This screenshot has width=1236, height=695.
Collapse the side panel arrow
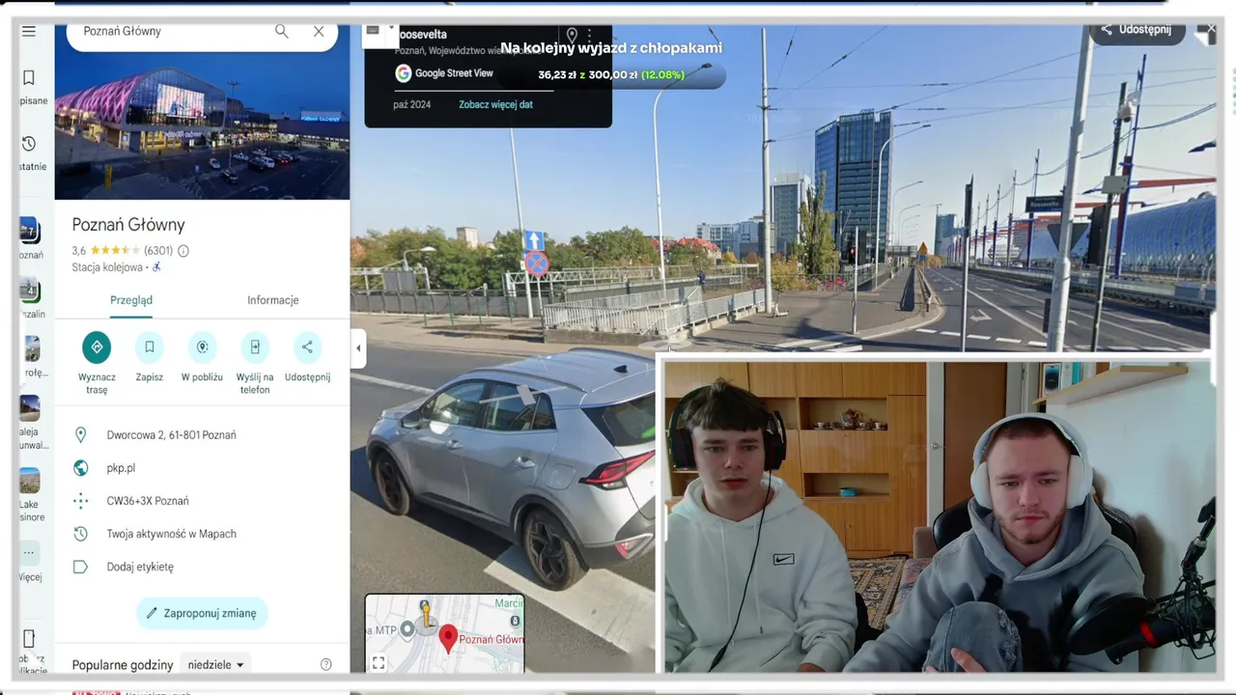[358, 348]
